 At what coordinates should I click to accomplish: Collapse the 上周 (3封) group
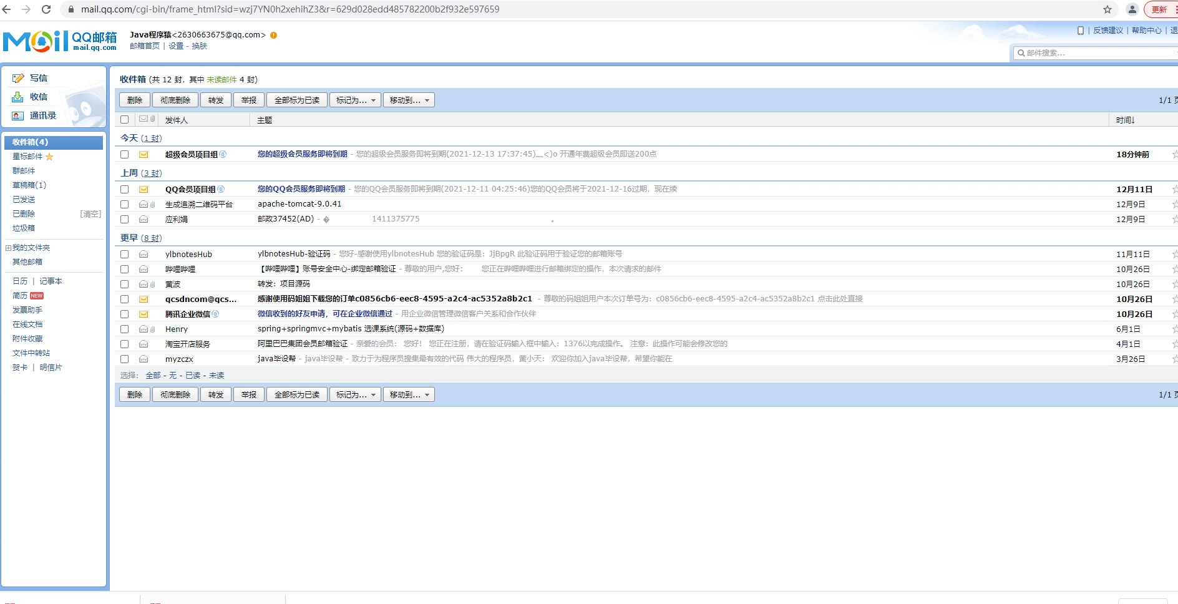coord(141,173)
